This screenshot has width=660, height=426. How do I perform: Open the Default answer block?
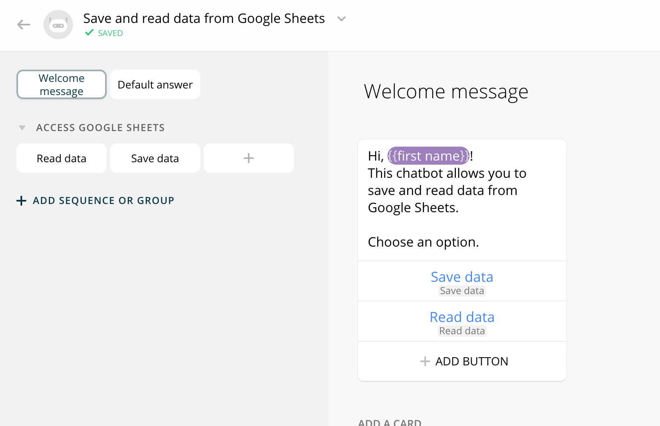click(155, 84)
